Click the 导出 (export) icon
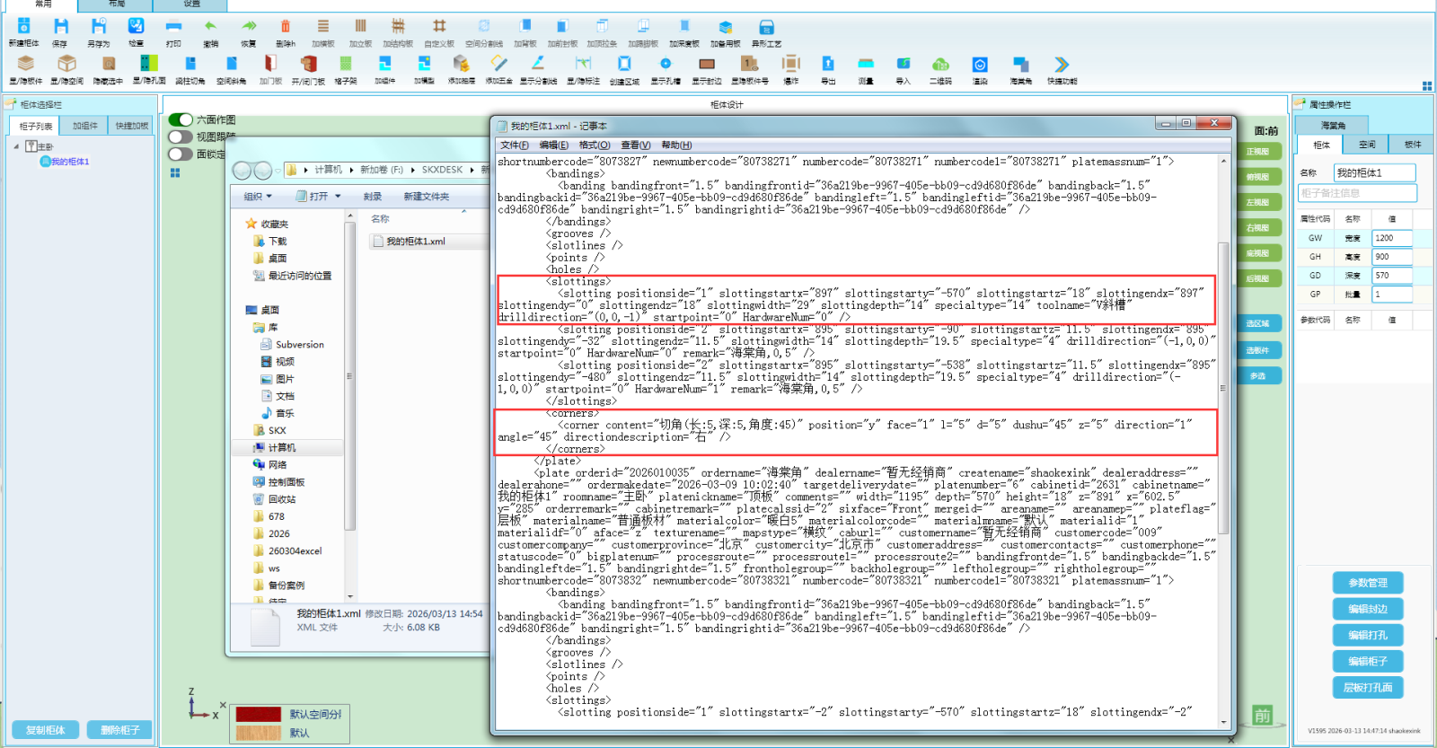Screen dimensions: 1437x748 pyautogui.click(x=828, y=65)
